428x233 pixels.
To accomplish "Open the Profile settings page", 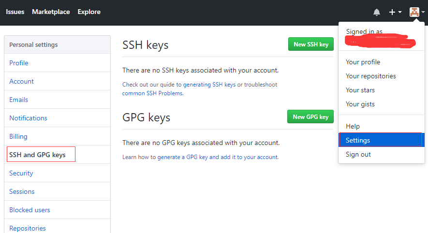I will [x=19, y=63].
